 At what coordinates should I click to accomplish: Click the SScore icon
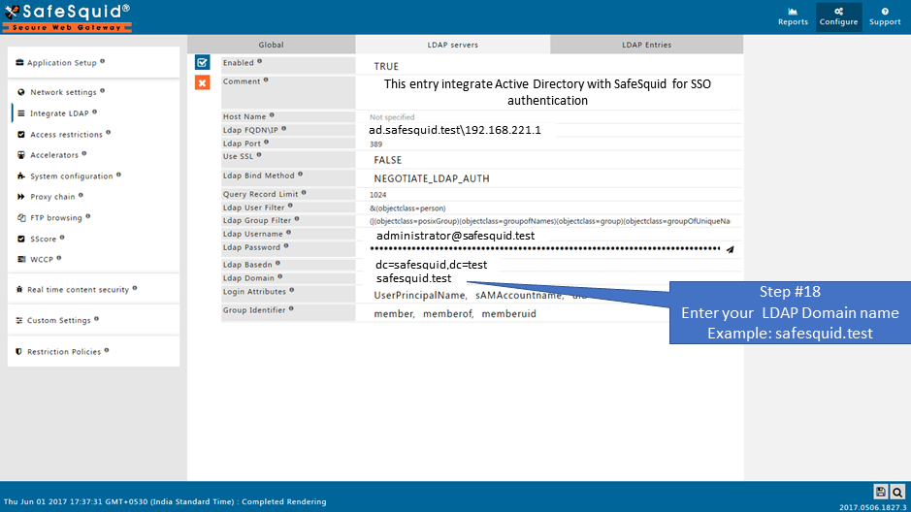pos(21,239)
